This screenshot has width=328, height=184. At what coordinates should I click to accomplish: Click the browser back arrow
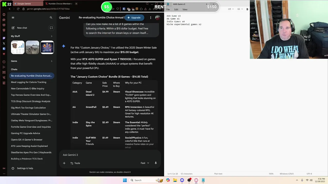[x=9, y=9]
